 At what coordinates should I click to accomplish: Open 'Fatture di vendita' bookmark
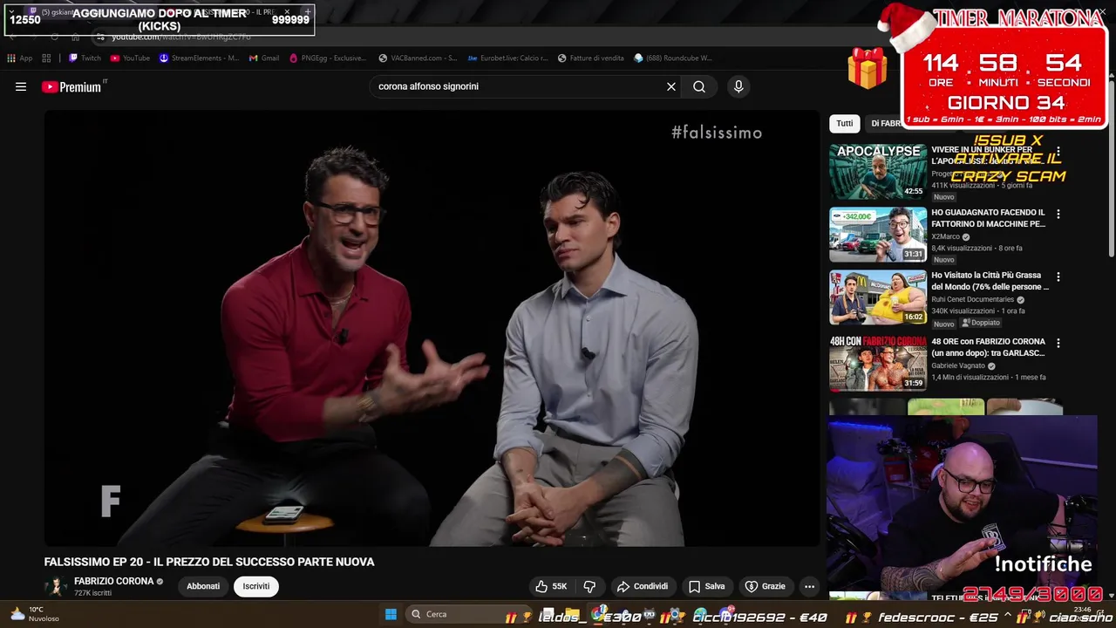(x=590, y=58)
